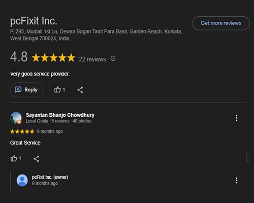
Task: Click the Get more reviews button
Action: 221,23
